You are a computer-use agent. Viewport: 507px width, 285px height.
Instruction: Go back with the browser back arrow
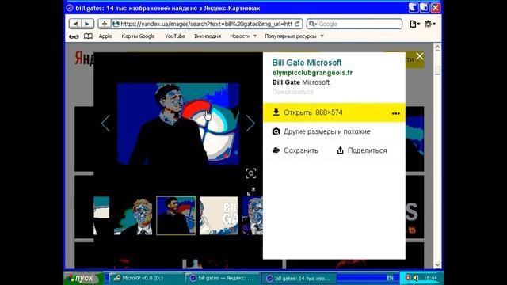tap(75, 24)
